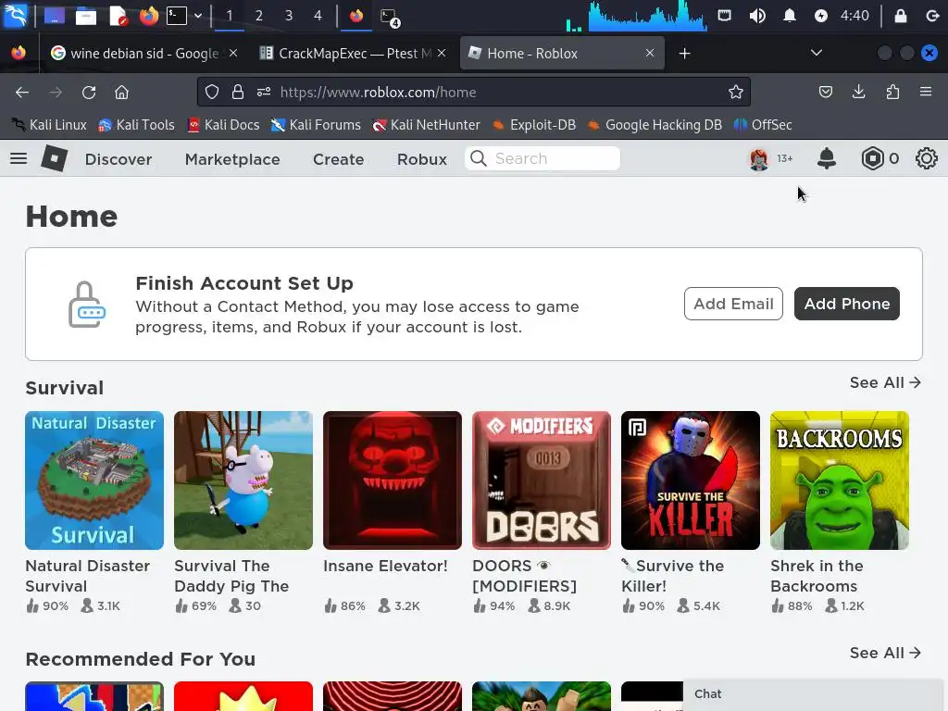Open Kali Docs bookmark
The height and width of the screenshot is (711, 948).
pos(223,125)
